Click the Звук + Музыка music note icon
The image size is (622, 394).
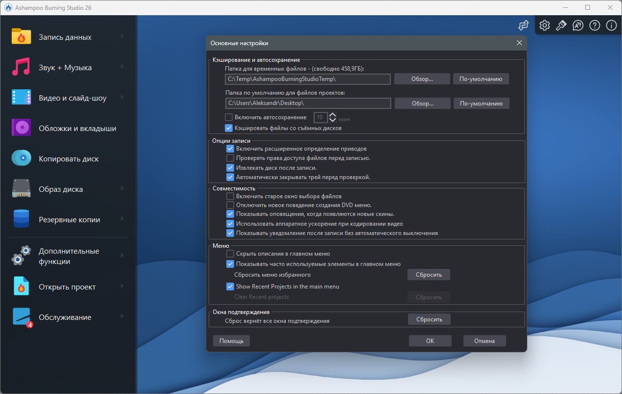[21, 67]
